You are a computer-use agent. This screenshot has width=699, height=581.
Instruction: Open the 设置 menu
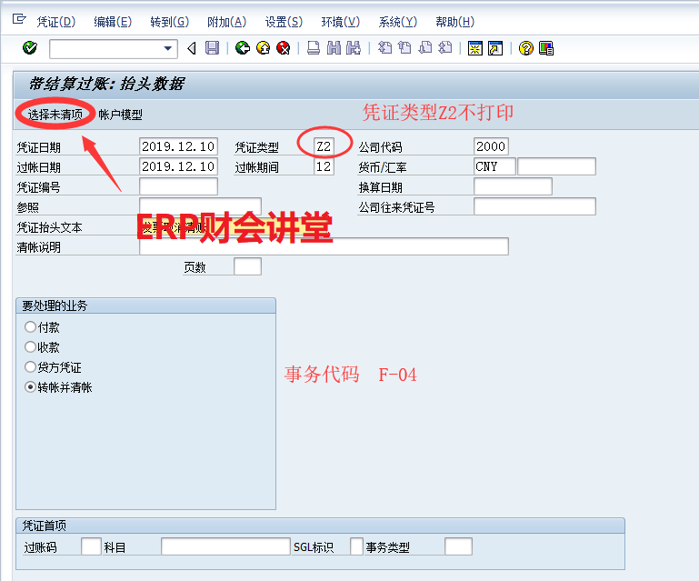click(284, 22)
